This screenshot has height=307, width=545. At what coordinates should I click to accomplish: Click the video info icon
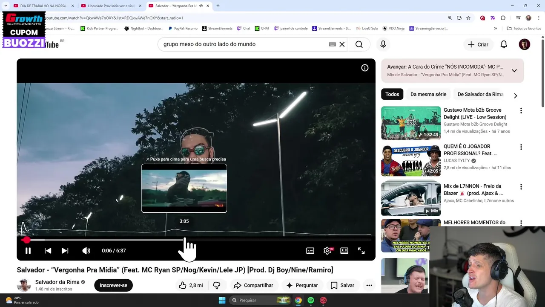pos(365,68)
